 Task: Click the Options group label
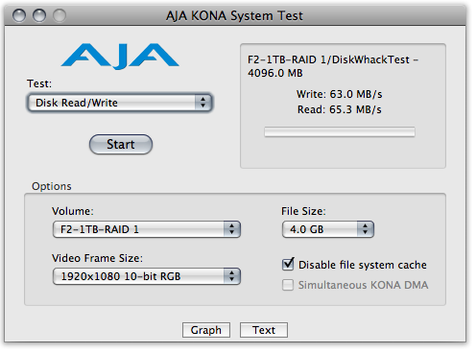coord(52,186)
